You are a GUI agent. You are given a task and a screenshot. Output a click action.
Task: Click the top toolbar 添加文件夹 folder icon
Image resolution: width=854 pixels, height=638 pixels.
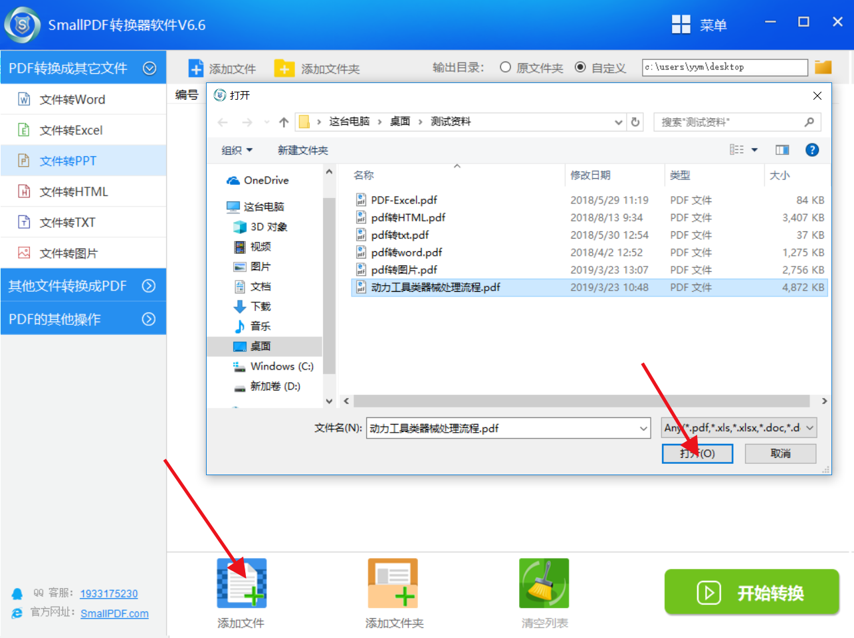284,68
